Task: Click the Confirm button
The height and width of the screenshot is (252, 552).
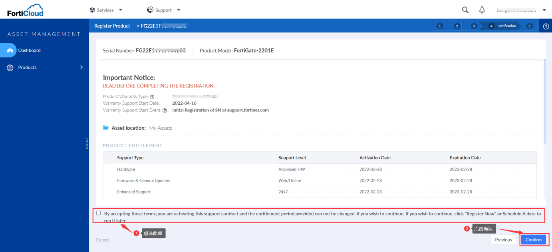Action: click(533, 240)
